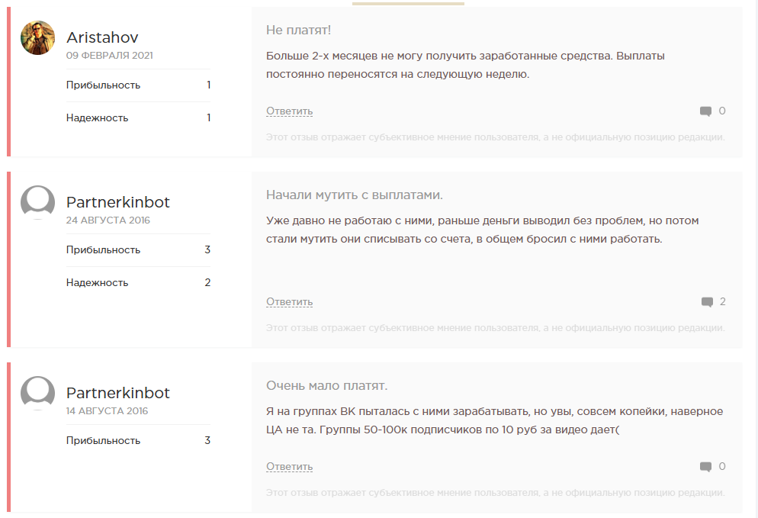758x518 pixels.
Task: Open the Aristahov username profile
Action: tap(102, 37)
